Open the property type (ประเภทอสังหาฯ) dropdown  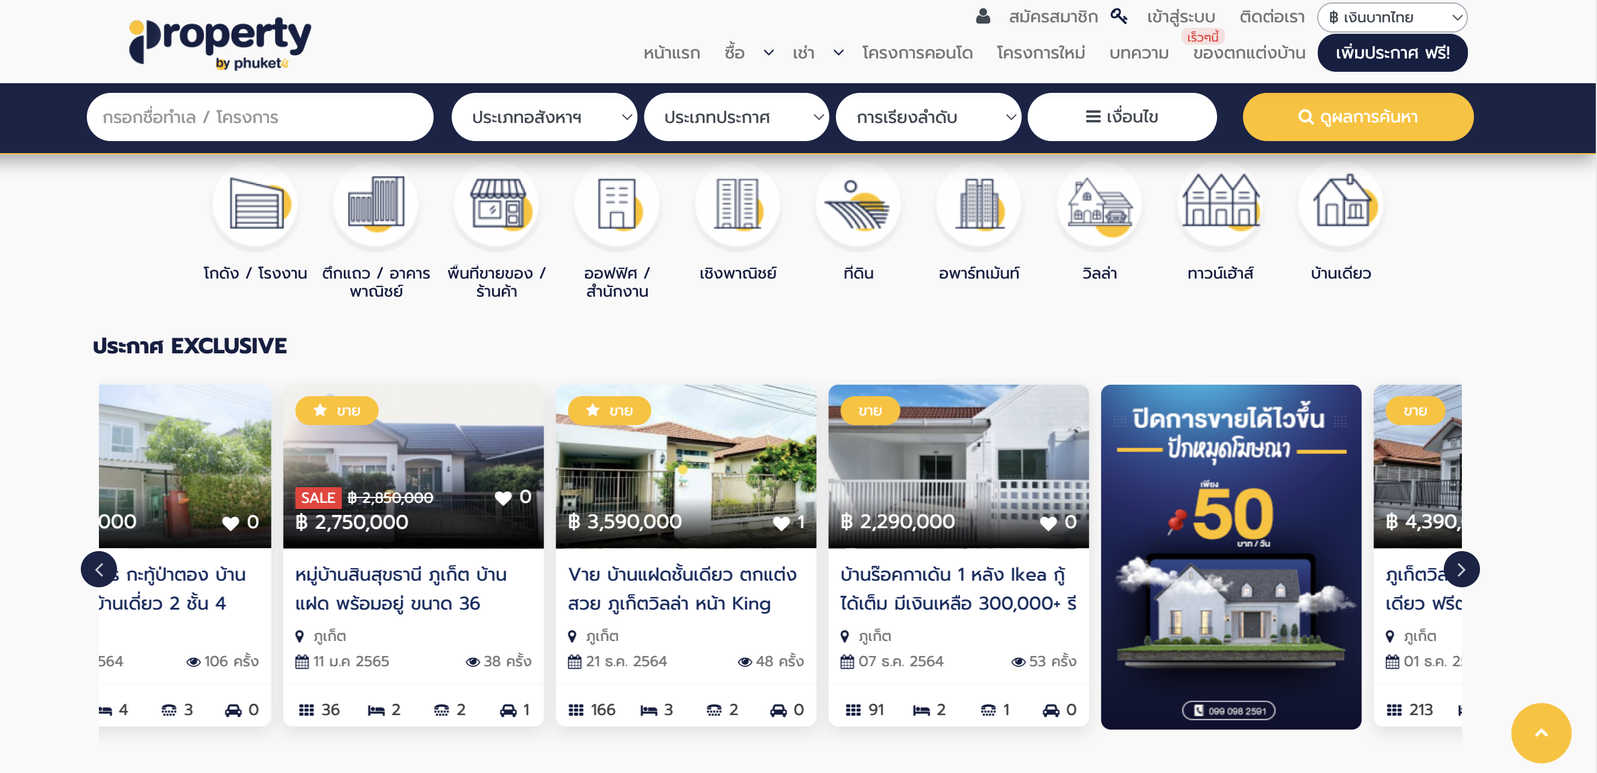pos(544,117)
